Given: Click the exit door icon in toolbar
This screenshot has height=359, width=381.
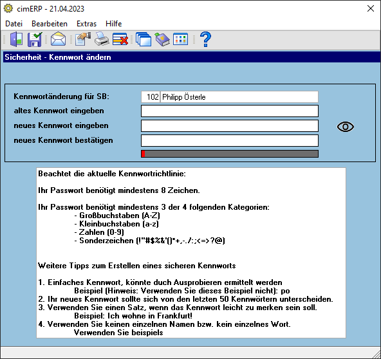Looking at the screenshot, I should [x=16, y=39].
